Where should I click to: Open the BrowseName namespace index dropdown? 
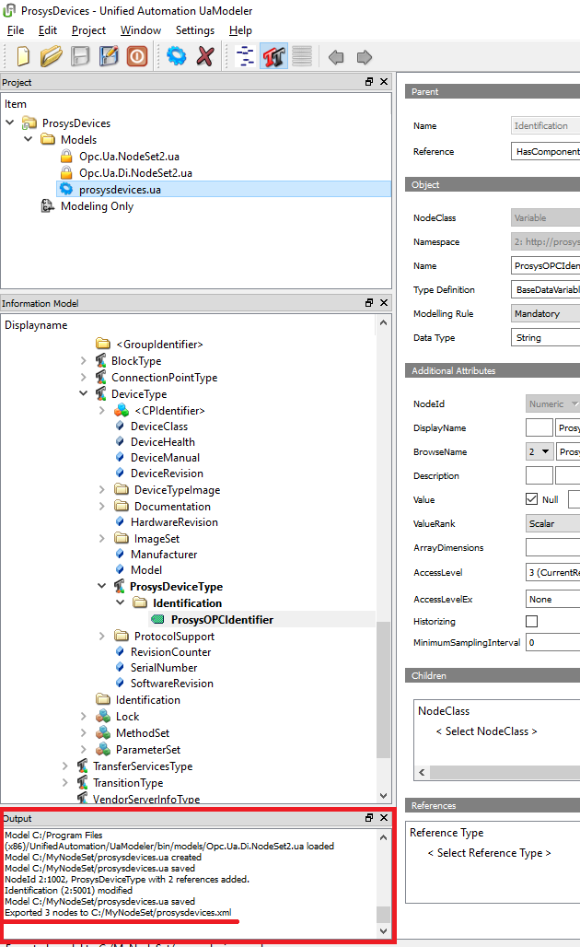539,451
